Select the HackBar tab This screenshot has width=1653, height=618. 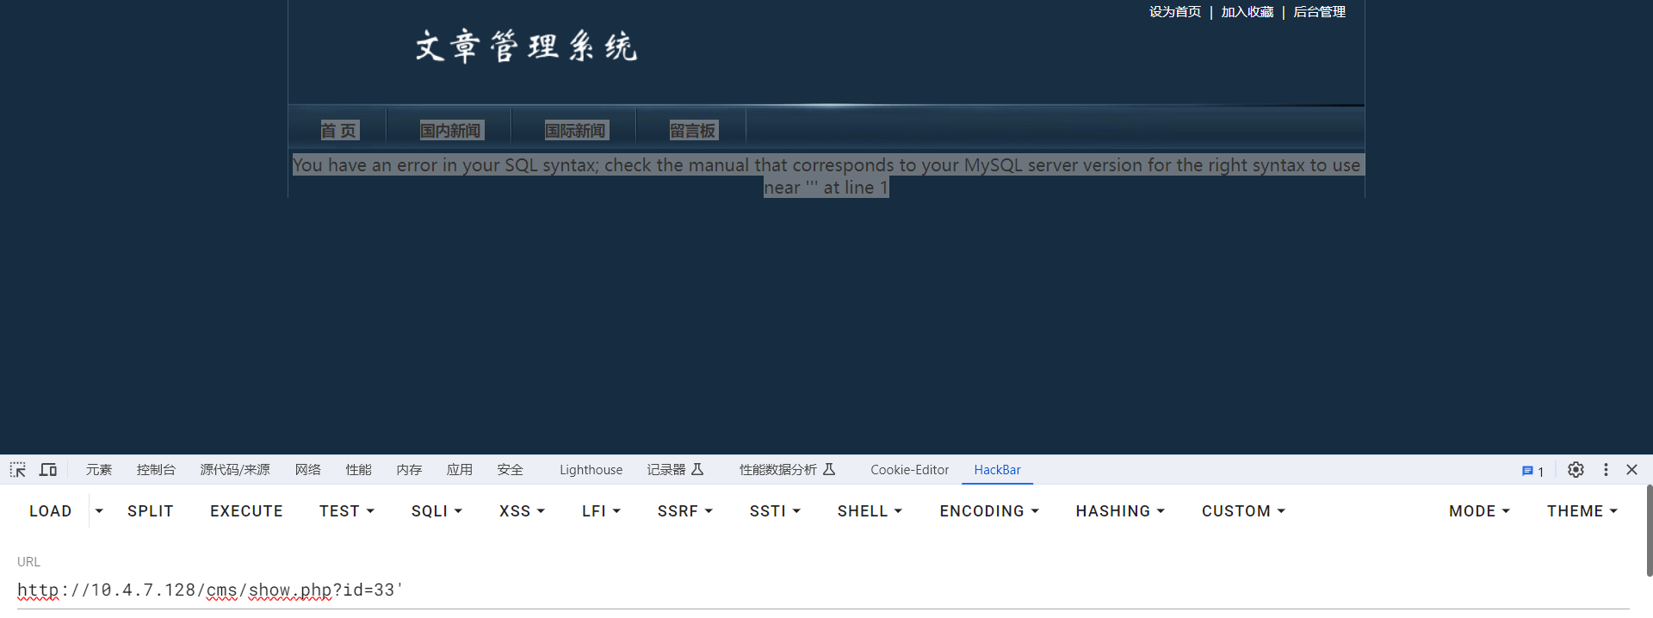(x=997, y=470)
